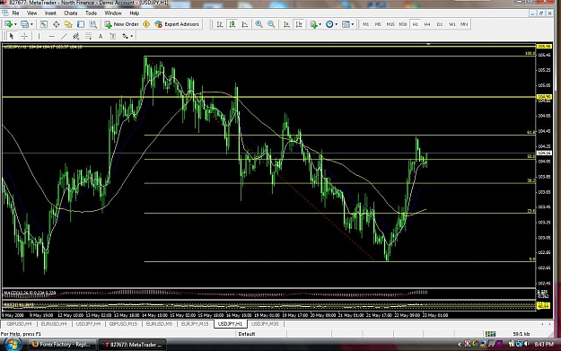The height and width of the screenshot is (351, 561).
Task: Open the Arrows tool icon
Action: [x=126, y=36]
